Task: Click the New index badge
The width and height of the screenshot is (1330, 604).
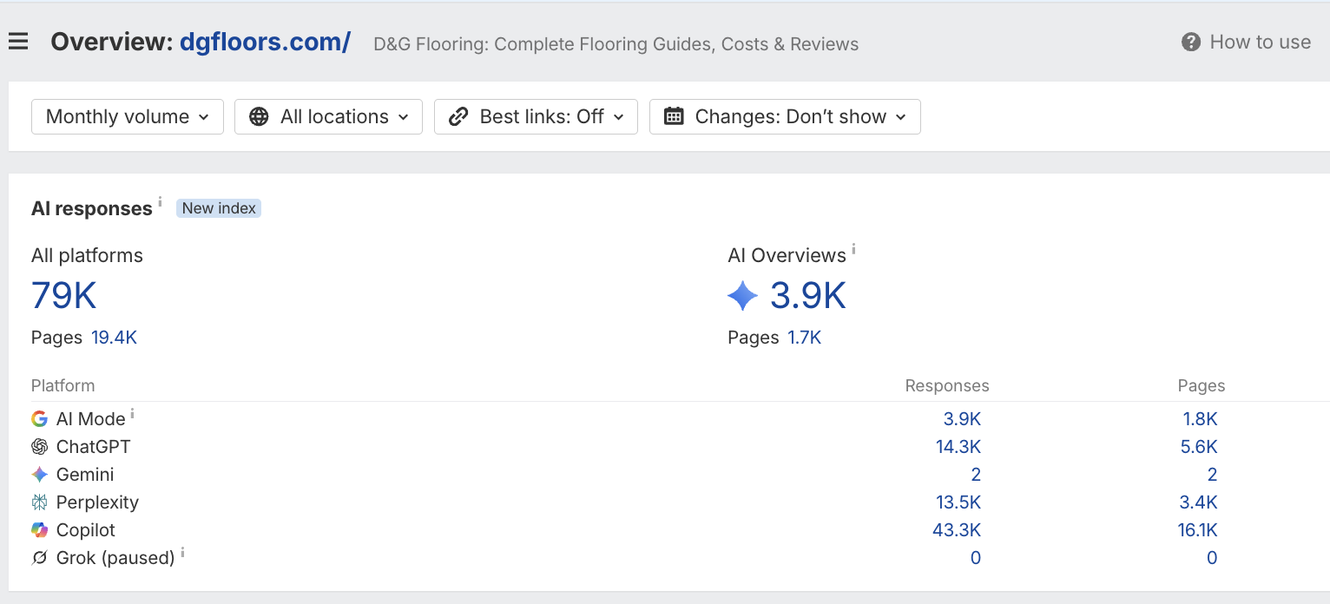Action: point(219,208)
